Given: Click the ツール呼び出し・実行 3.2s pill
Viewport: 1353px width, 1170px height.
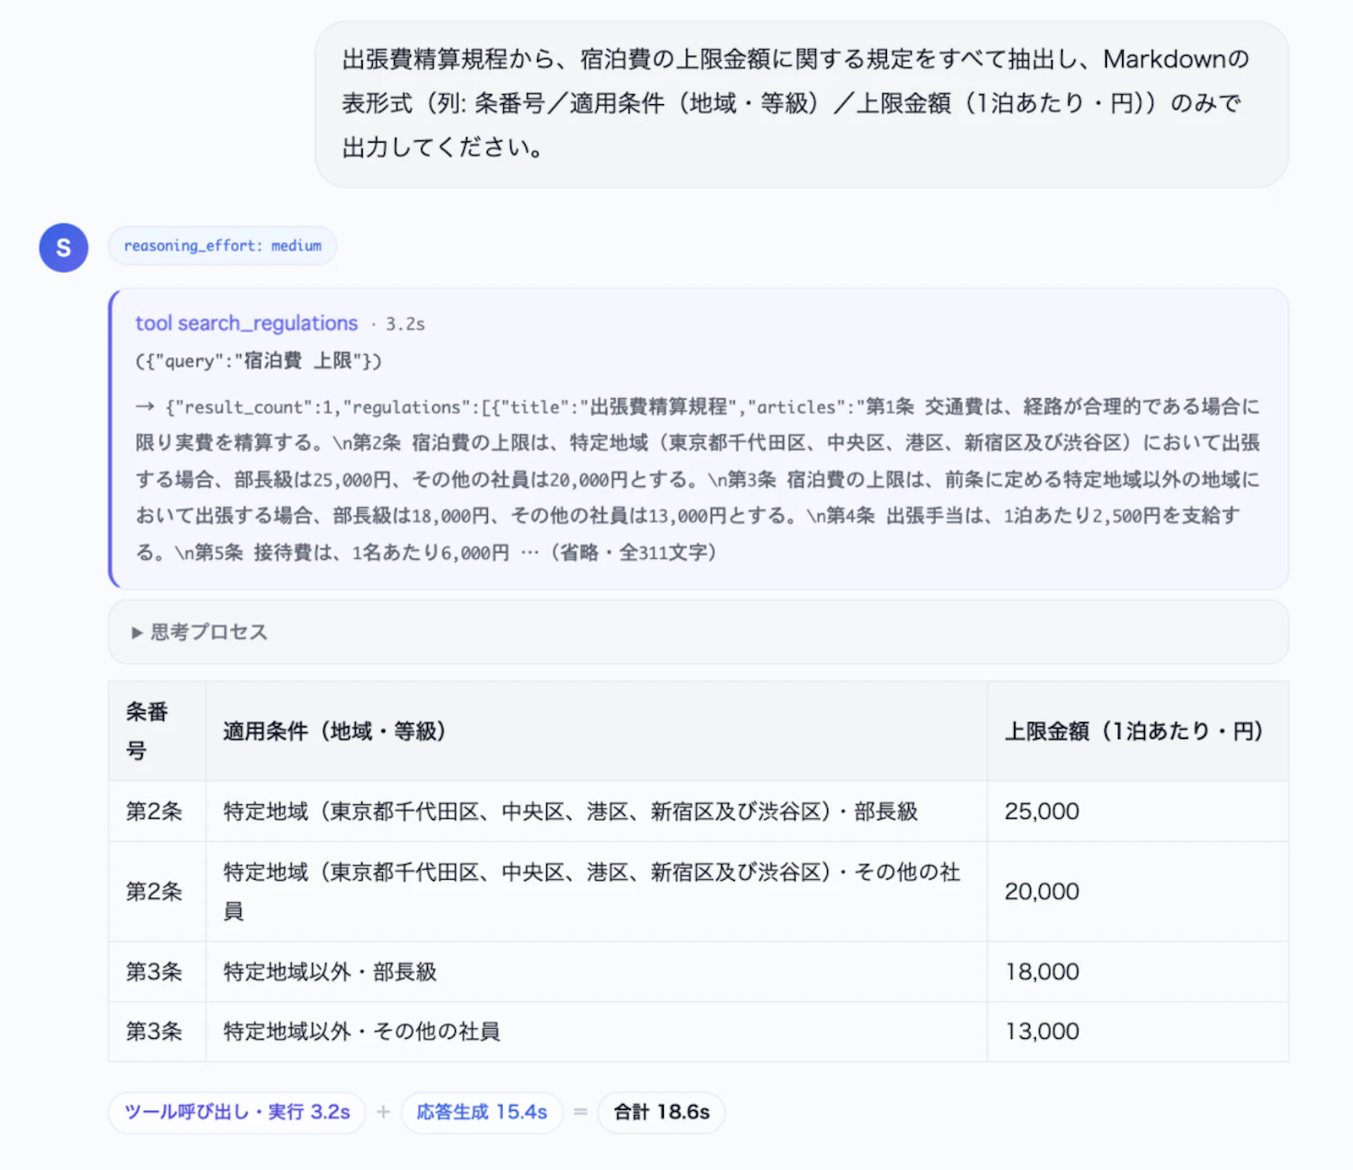Looking at the screenshot, I should [x=237, y=1112].
